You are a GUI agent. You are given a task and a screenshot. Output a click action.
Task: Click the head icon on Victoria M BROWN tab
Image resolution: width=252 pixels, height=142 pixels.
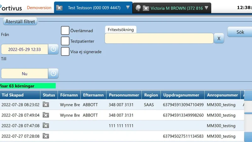click(x=138, y=8)
